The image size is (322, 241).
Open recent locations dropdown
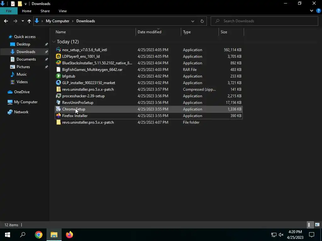coord(23,21)
